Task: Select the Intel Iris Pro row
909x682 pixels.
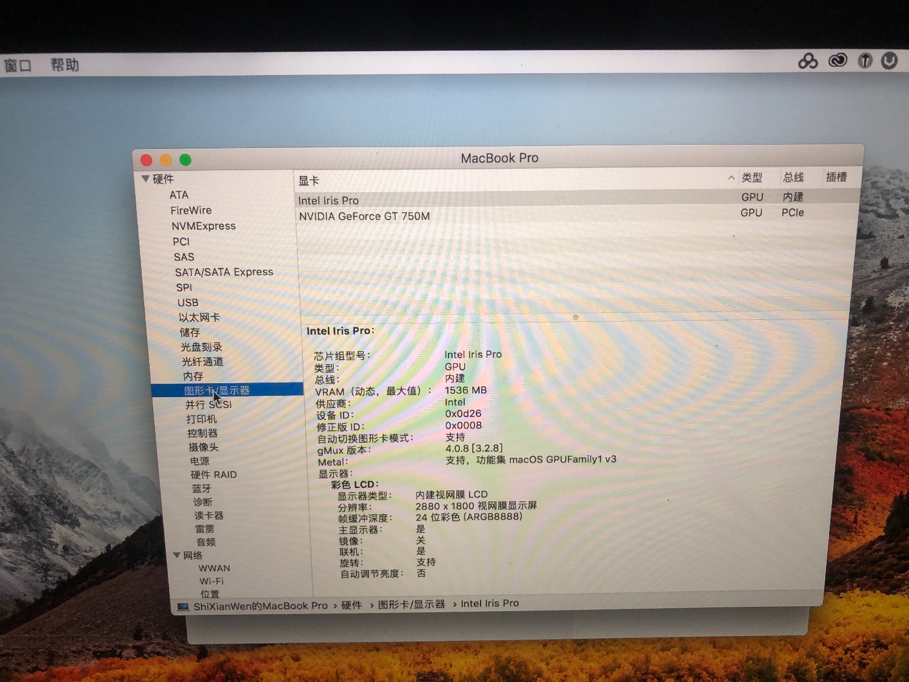Action: point(328,201)
